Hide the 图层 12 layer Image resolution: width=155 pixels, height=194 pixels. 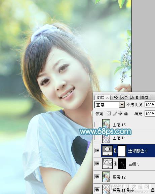click(x=97, y=177)
